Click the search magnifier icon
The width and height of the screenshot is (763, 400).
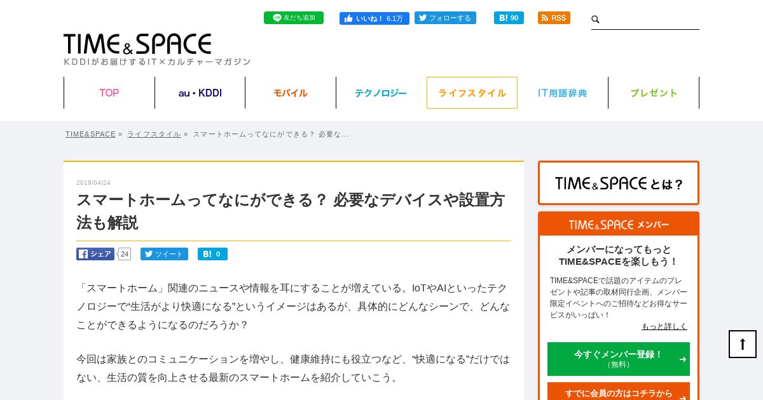click(x=596, y=20)
